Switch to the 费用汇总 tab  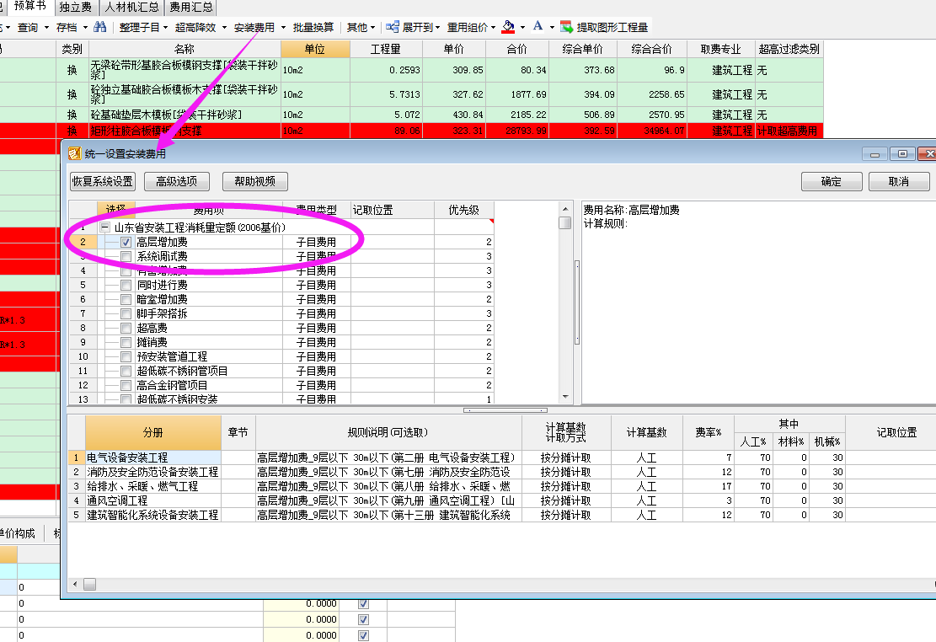coord(190,7)
